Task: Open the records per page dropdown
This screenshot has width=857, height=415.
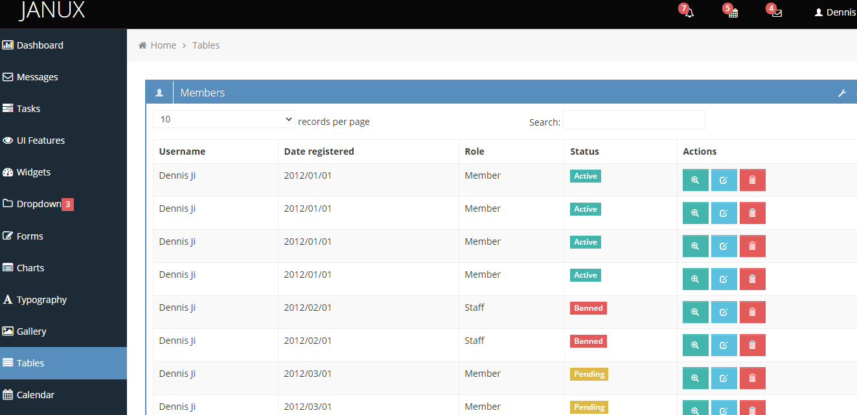Action: [x=224, y=119]
